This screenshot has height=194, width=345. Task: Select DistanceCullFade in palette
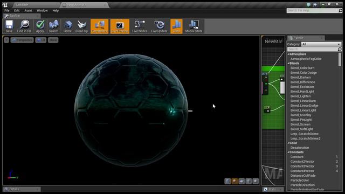[x=303, y=176]
